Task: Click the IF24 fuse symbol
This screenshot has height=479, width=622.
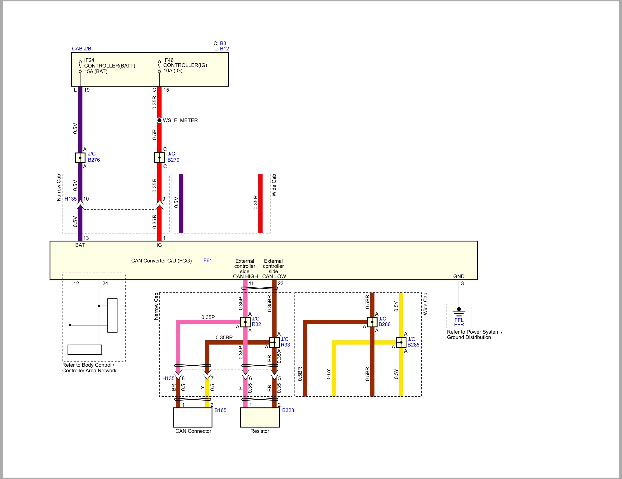Action: (80, 67)
